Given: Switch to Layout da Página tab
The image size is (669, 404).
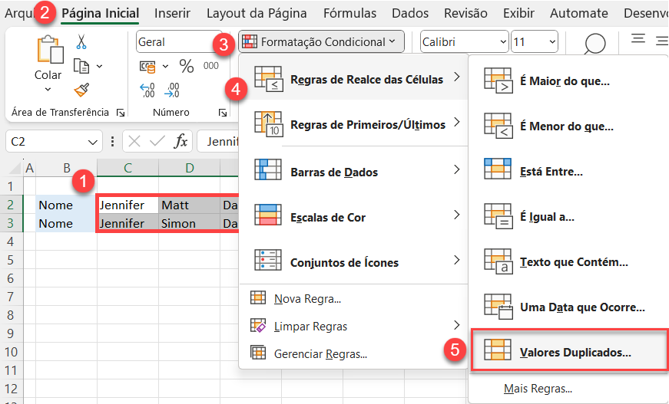Looking at the screenshot, I should click(257, 13).
